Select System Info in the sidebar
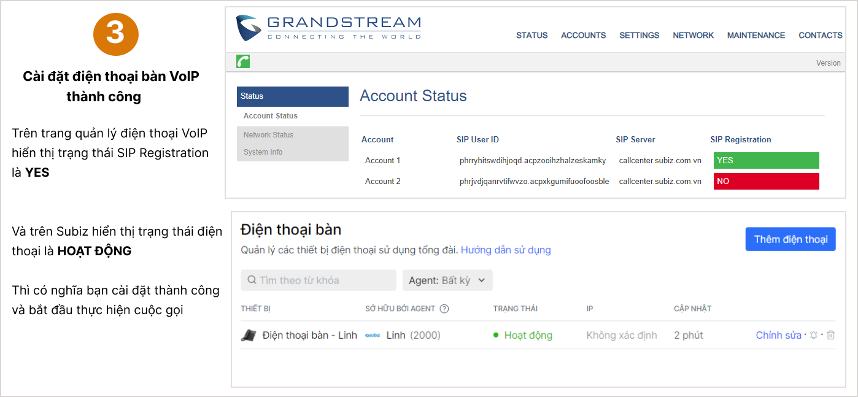858x397 pixels. (x=263, y=152)
